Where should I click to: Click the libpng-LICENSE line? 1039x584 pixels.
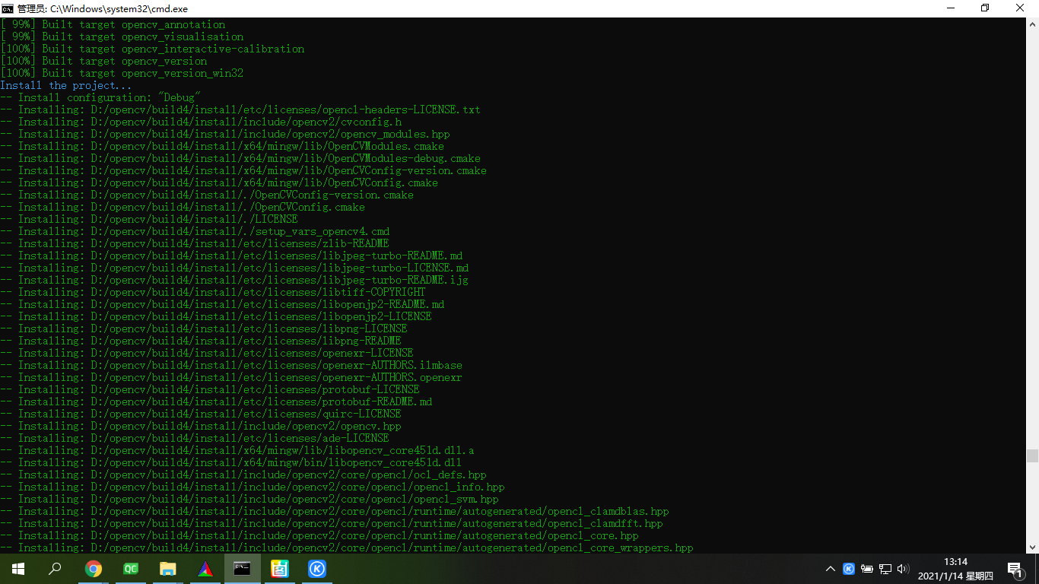pyautogui.click(x=204, y=328)
